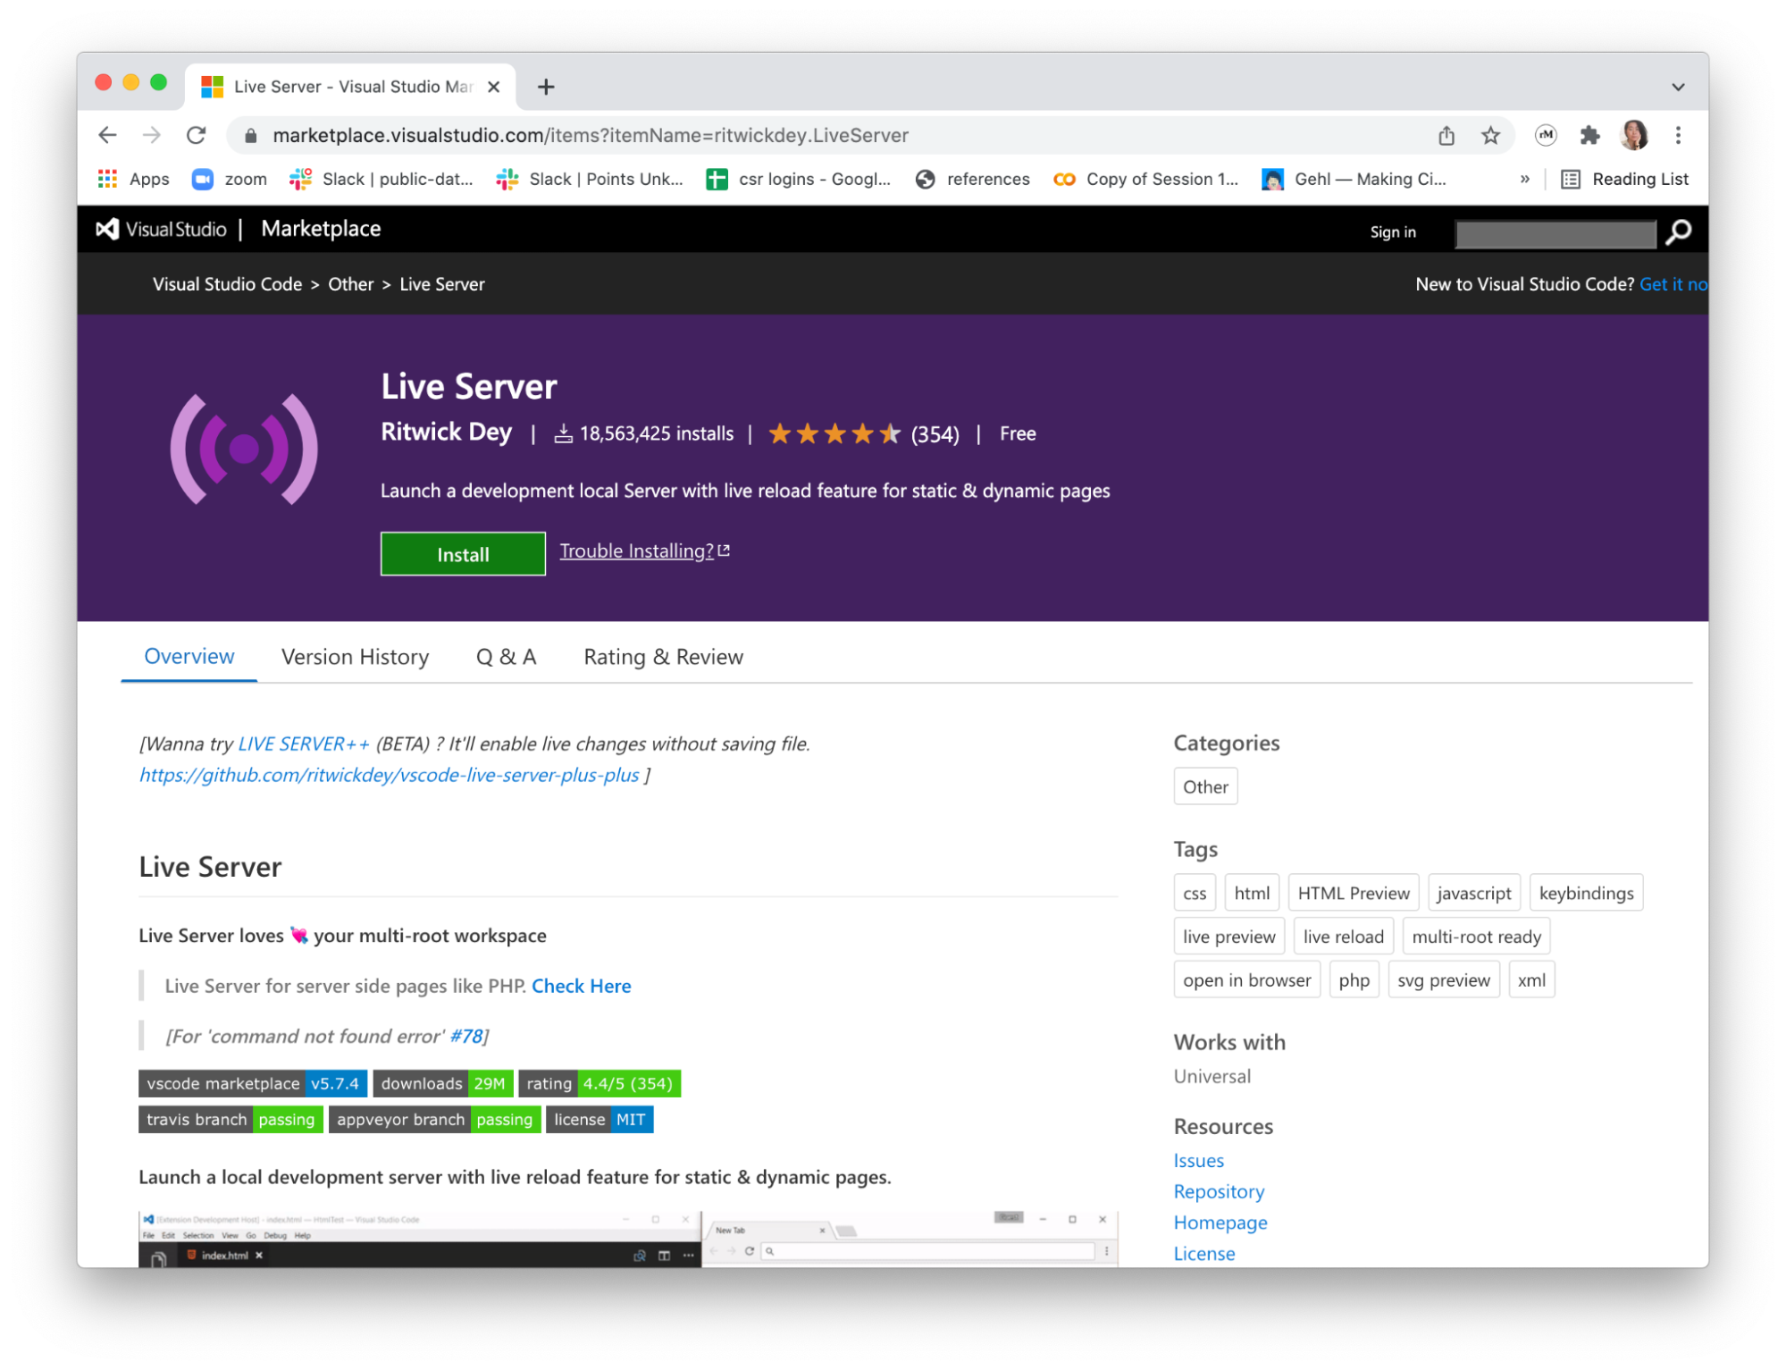1786x1370 pixels.
Task: Click the green Install button
Action: (x=463, y=554)
